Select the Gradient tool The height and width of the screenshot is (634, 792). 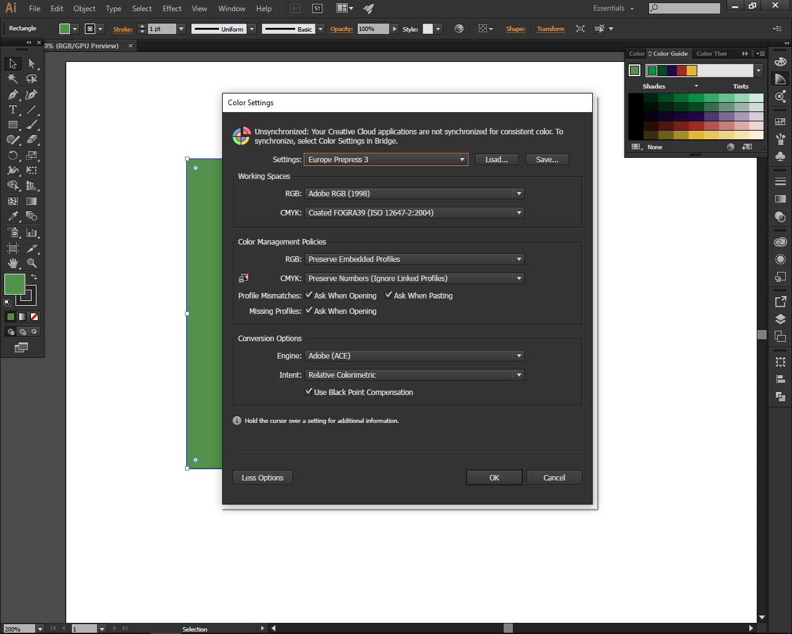[32, 201]
